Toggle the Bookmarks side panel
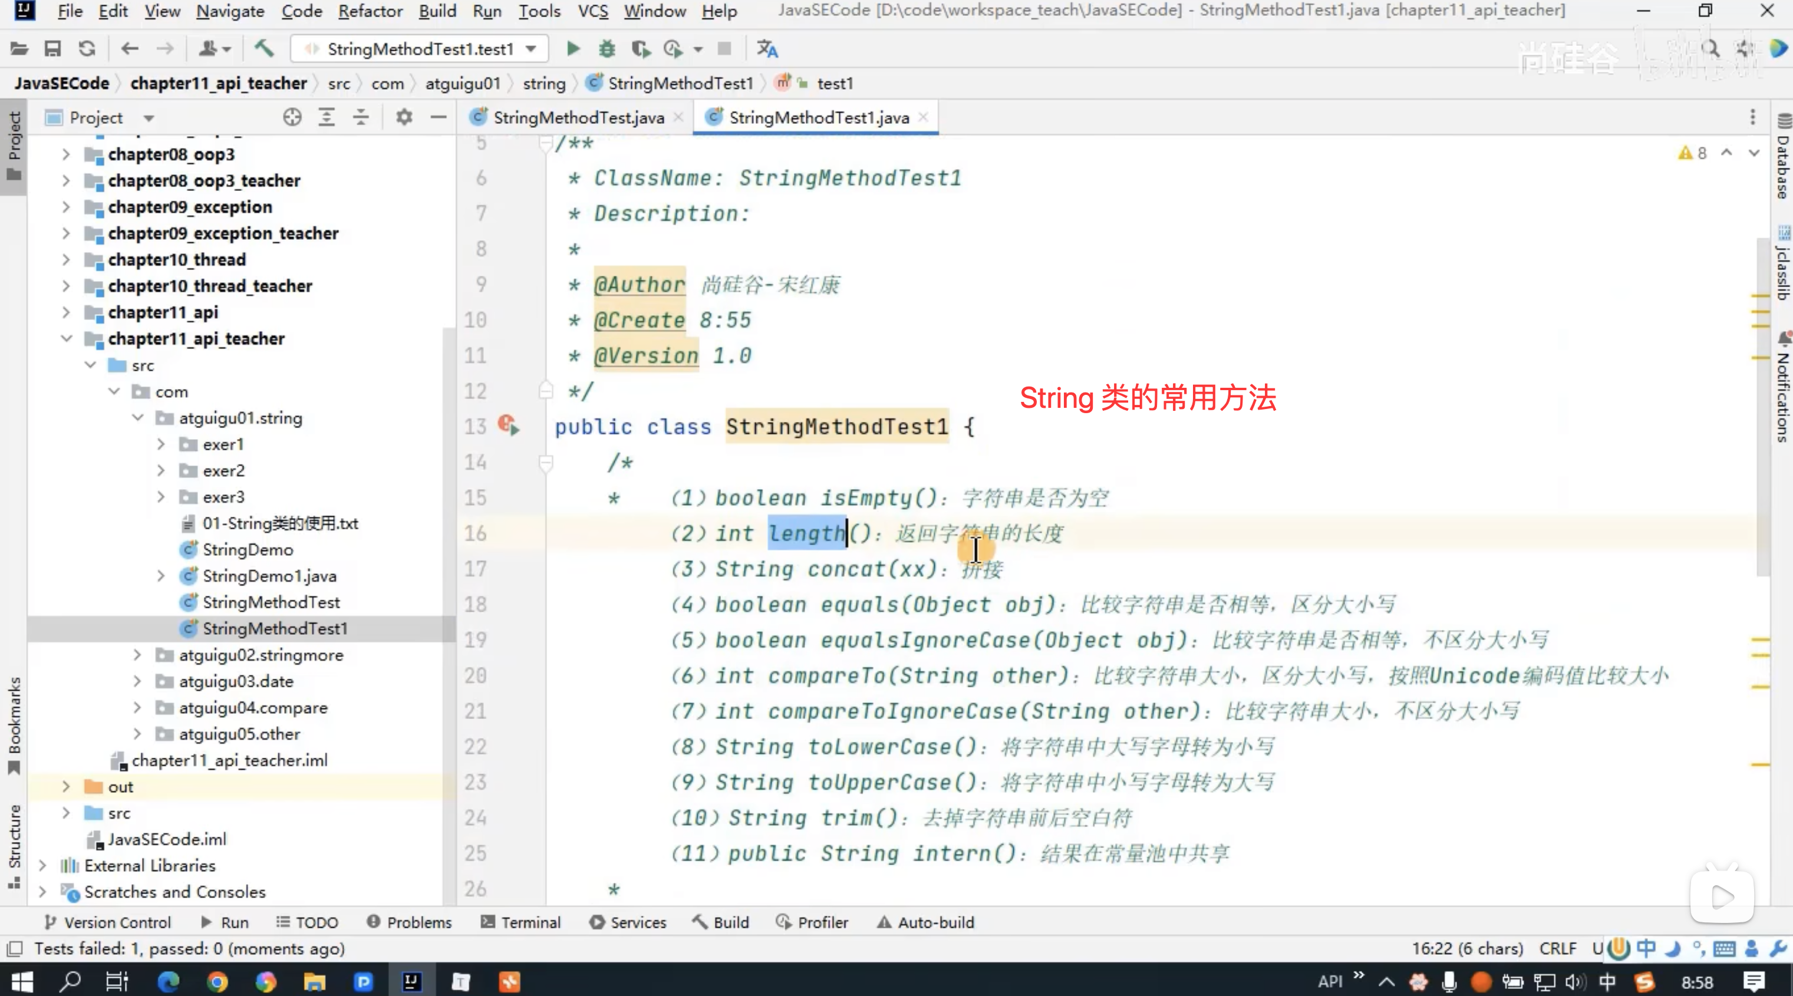The image size is (1793, 996). pos(14,724)
